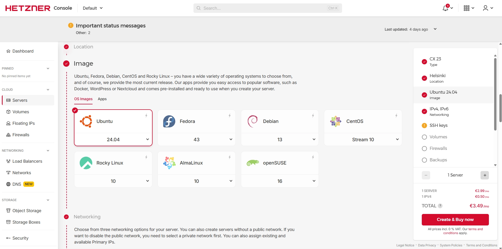Image resolution: width=502 pixels, height=249 pixels.
Task: Select the Firewalls step circle in summary
Action: tap(424, 149)
